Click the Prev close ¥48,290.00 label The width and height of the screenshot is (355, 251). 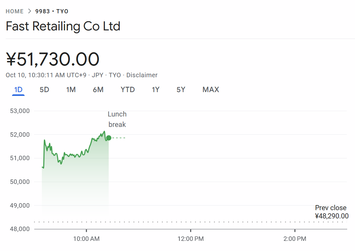tap(332, 212)
